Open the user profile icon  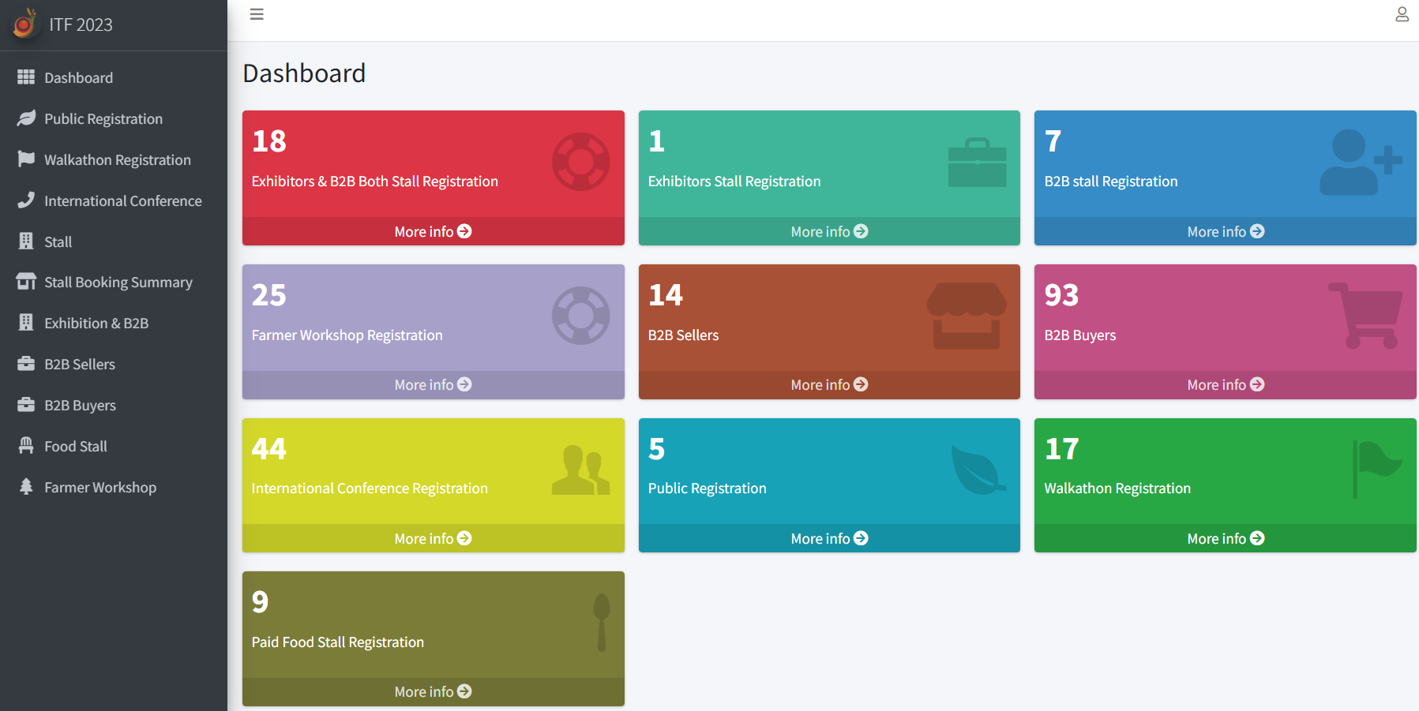pyautogui.click(x=1402, y=14)
